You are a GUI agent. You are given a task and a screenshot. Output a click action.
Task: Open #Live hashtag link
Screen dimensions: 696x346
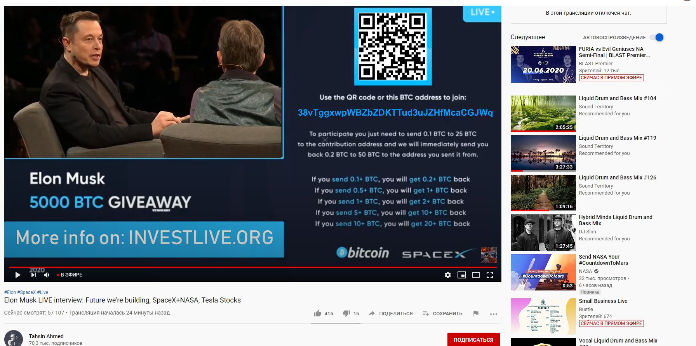(x=43, y=292)
